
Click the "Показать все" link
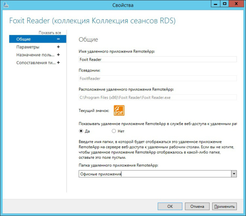pos(50,33)
